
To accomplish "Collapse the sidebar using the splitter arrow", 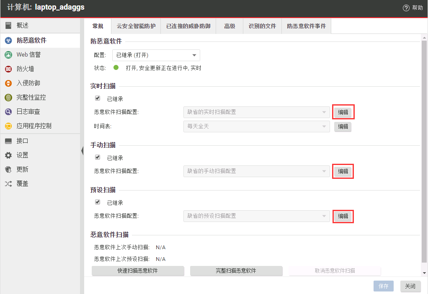I will pyautogui.click(x=82, y=151).
